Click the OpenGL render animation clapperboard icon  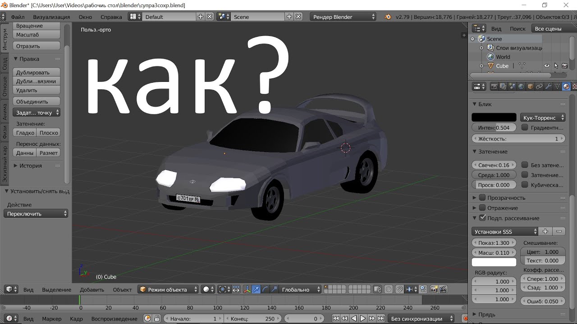(x=443, y=289)
